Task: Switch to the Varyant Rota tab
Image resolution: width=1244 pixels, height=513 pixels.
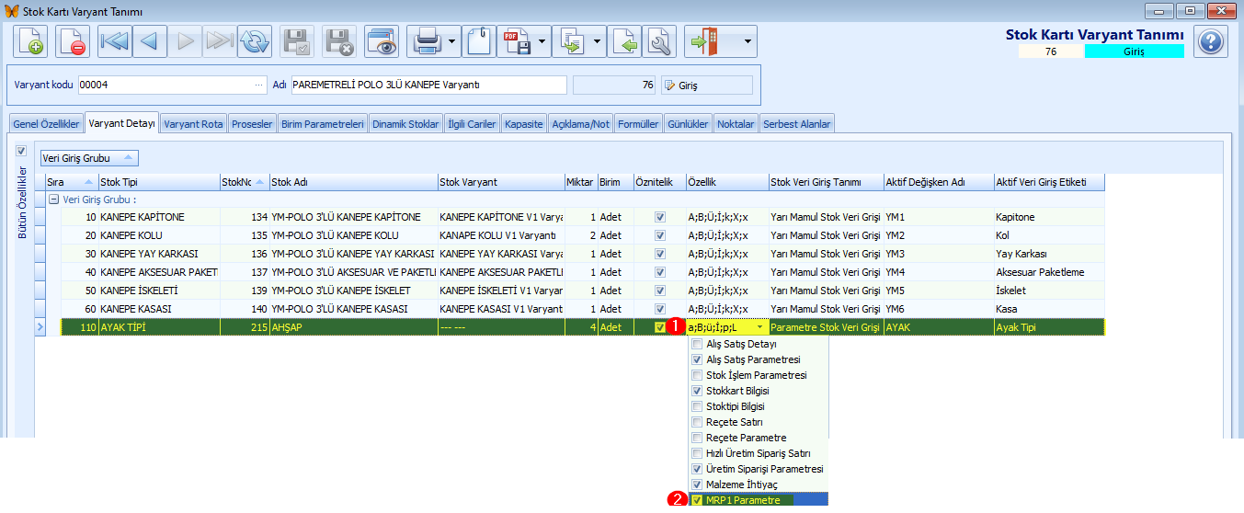Action: [193, 124]
